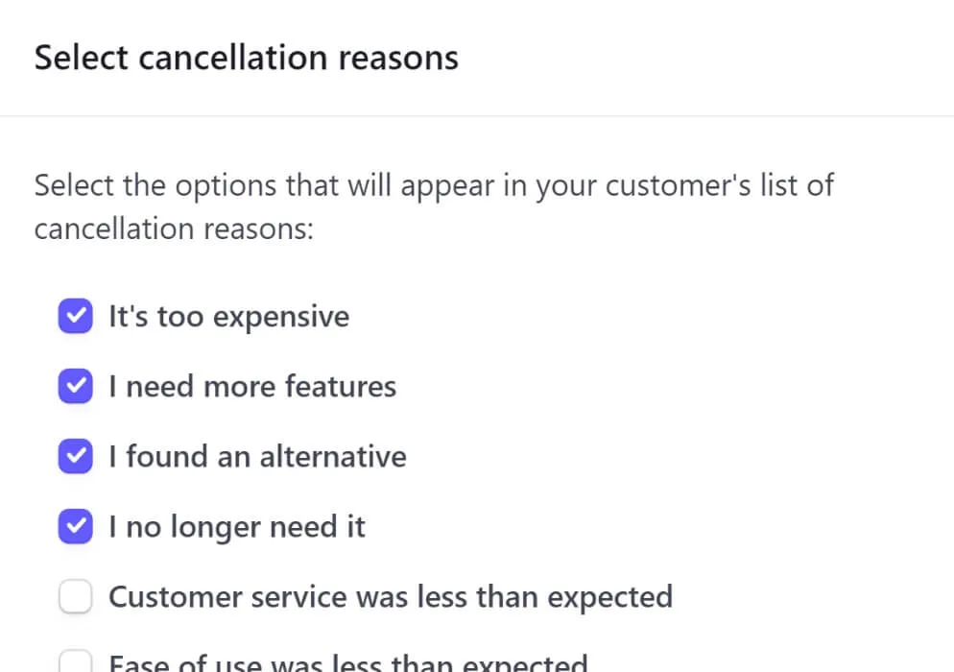This screenshot has width=954, height=672.
Task: Untick the "I found an alternative" checkbox
Action: (x=76, y=457)
